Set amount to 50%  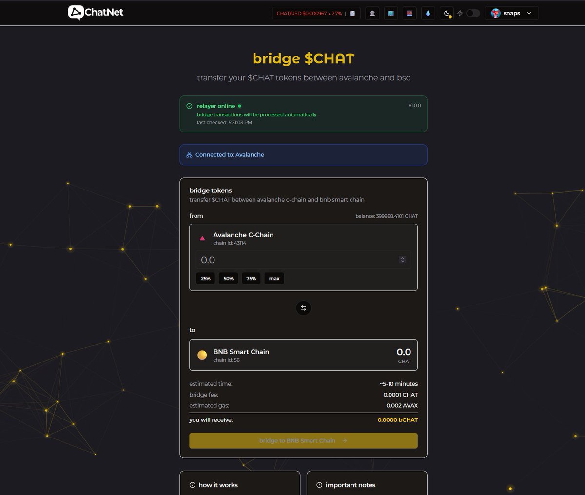pos(228,278)
